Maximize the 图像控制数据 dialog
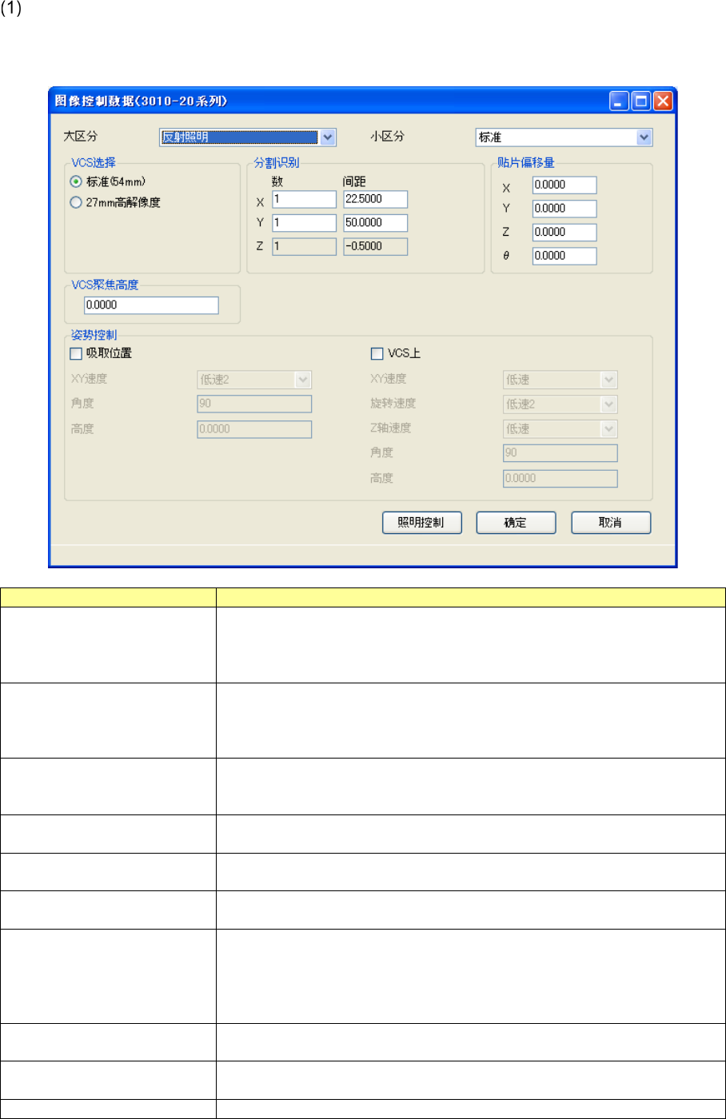The height and width of the screenshot is (1119, 726). click(641, 102)
